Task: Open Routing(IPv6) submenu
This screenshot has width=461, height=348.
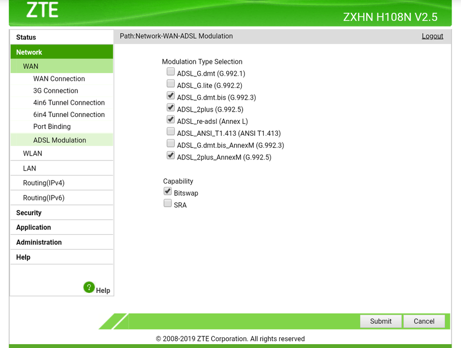Action: 62,198
